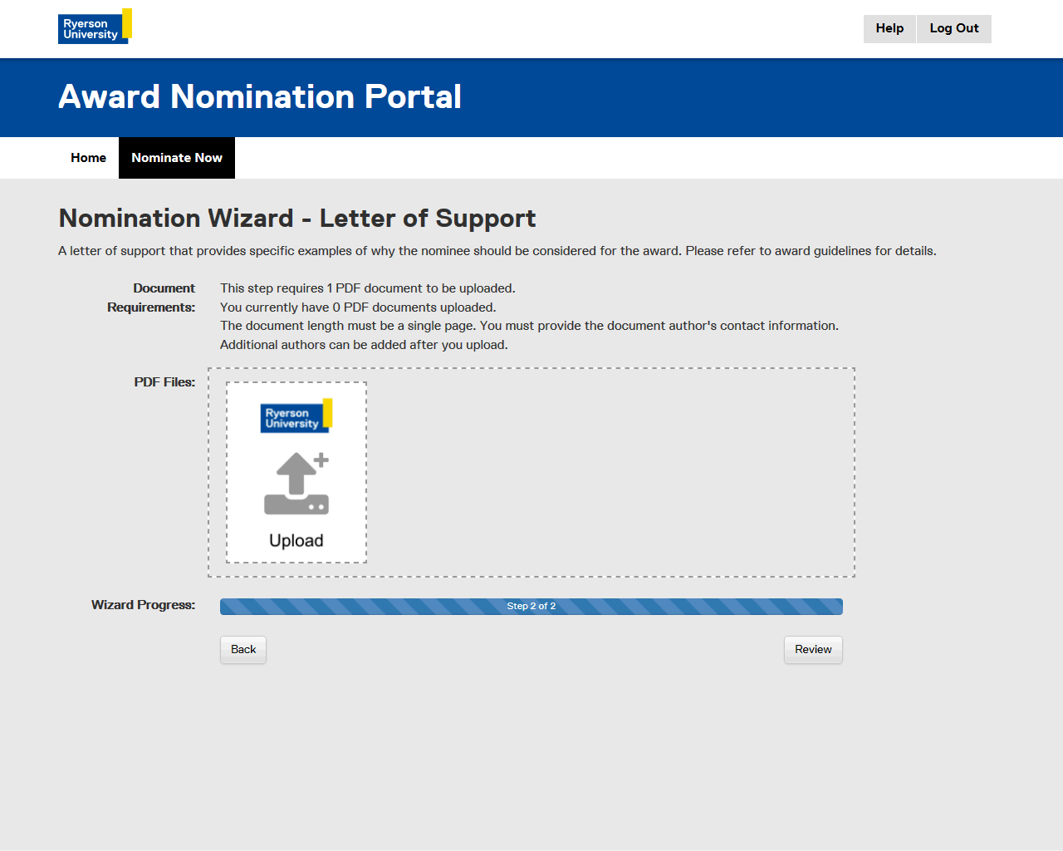Go to the Home tab
This screenshot has height=851, width=1063.
coord(88,158)
